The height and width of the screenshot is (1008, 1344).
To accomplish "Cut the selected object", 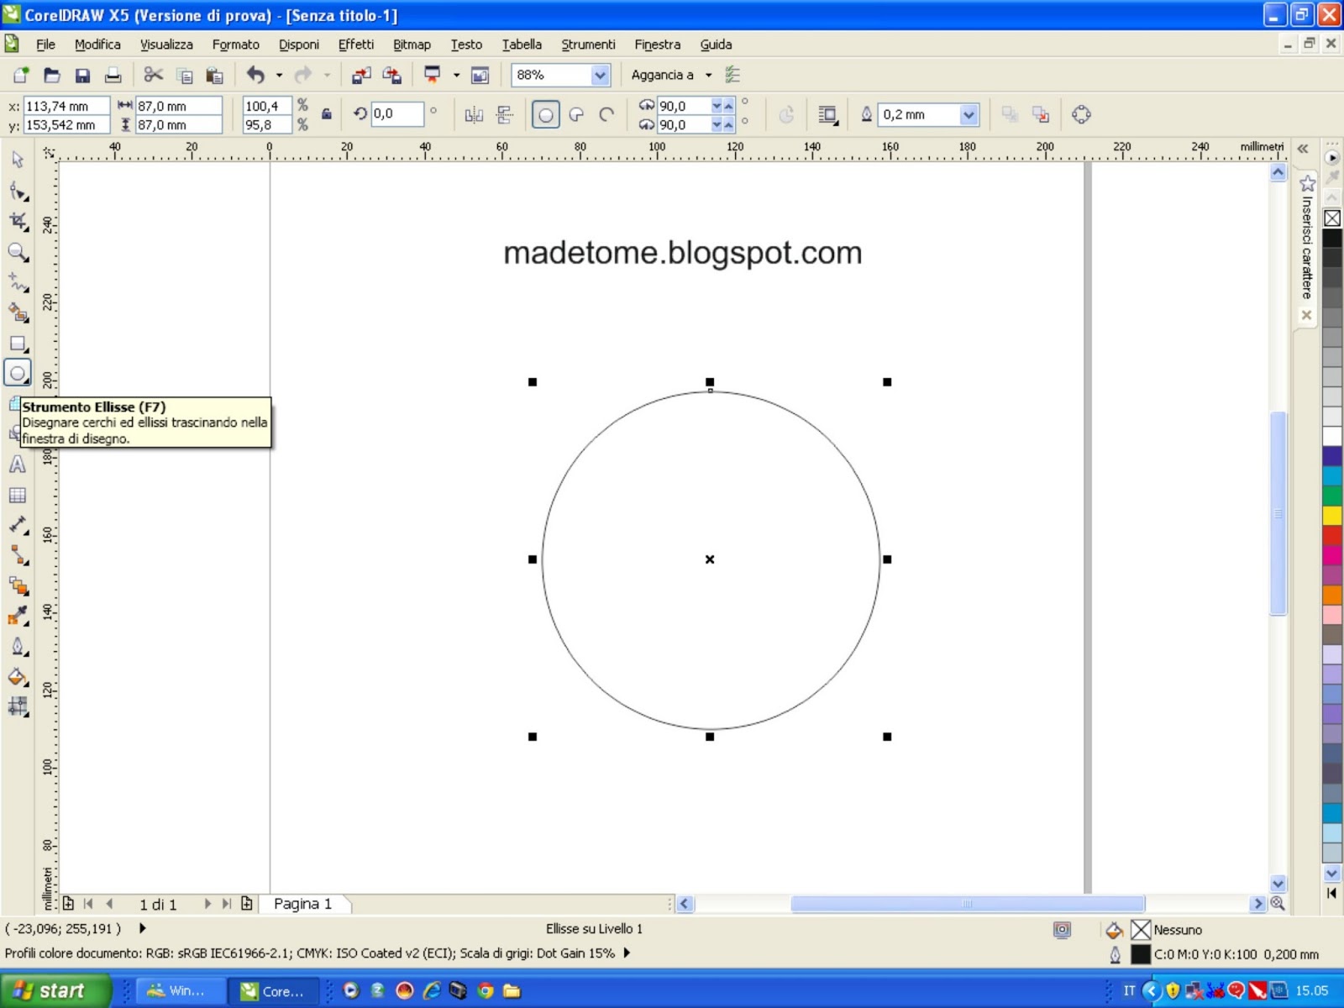I will point(153,76).
